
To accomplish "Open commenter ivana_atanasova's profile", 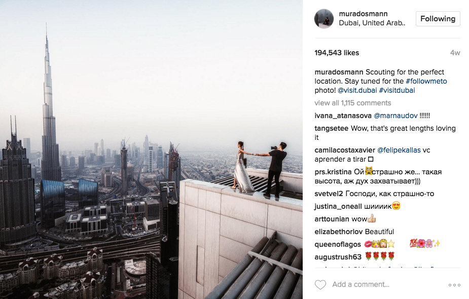I will pos(343,116).
